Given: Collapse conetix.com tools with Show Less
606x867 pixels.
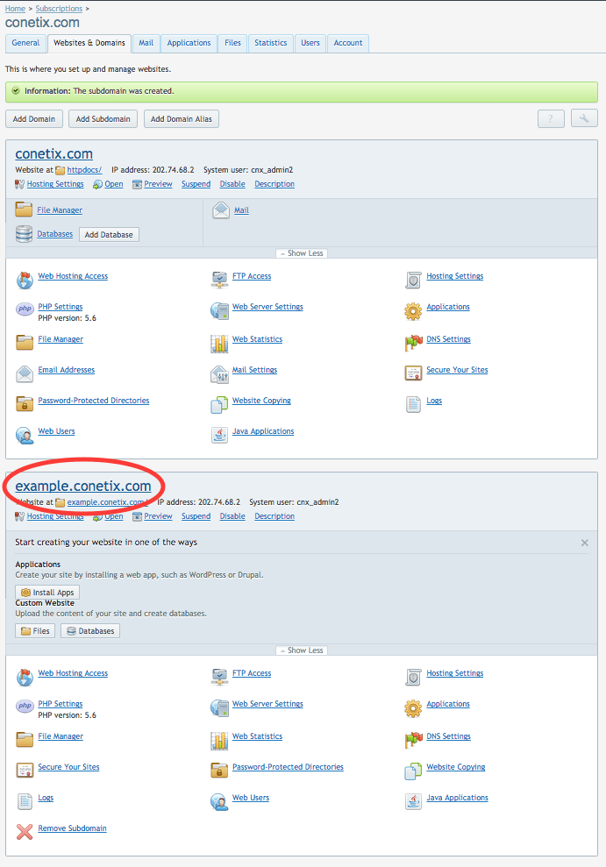Looking at the screenshot, I should pyautogui.click(x=302, y=253).
